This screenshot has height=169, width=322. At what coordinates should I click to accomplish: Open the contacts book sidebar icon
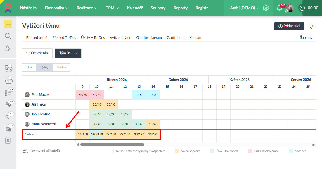tap(8, 141)
